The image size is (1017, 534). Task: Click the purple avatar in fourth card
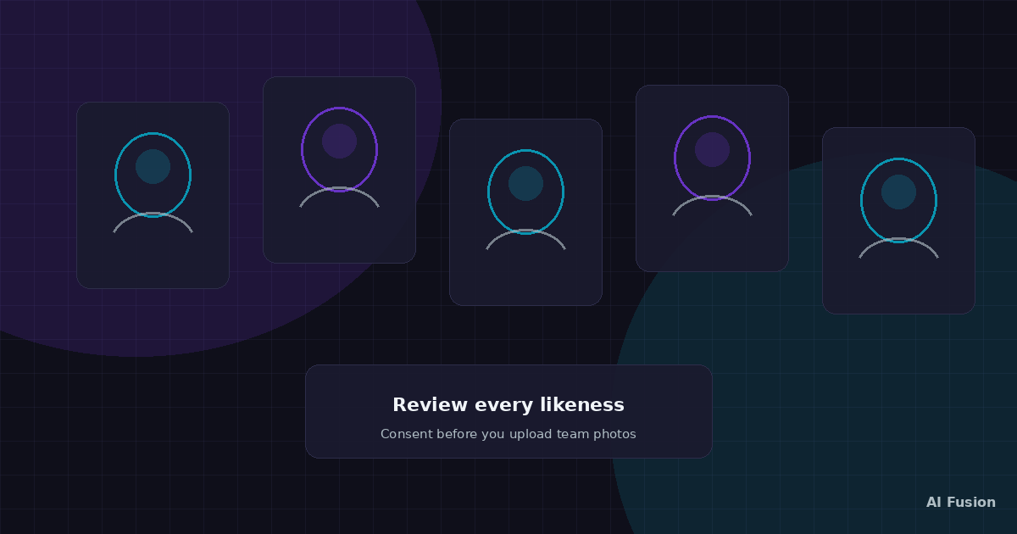(x=712, y=158)
